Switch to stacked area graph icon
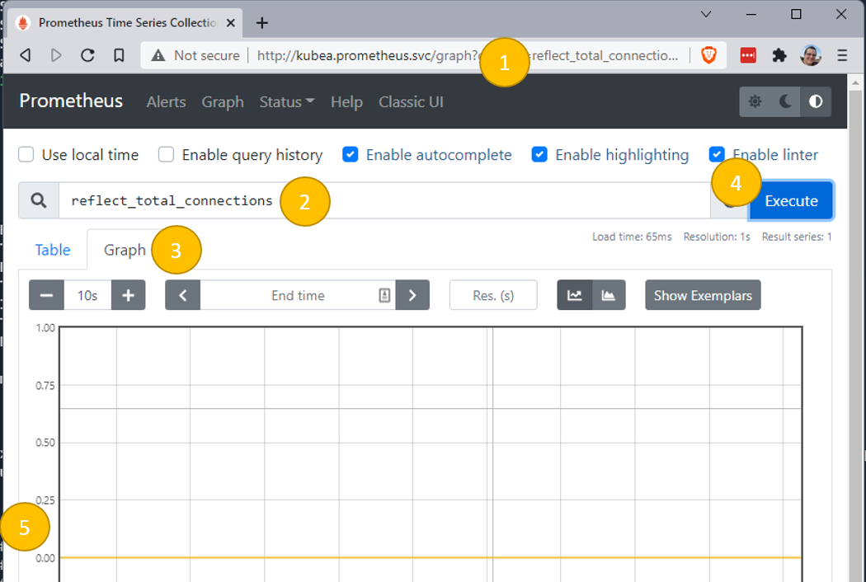The width and height of the screenshot is (866, 582). pyautogui.click(x=609, y=295)
